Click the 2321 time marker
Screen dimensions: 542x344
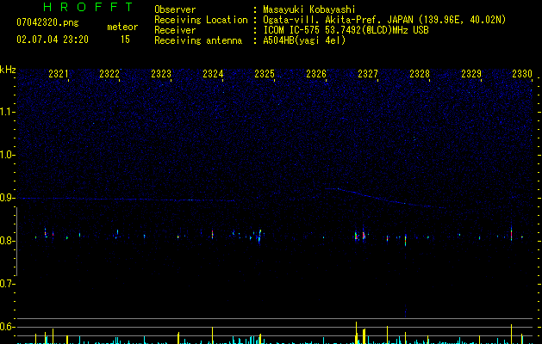point(58,73)
